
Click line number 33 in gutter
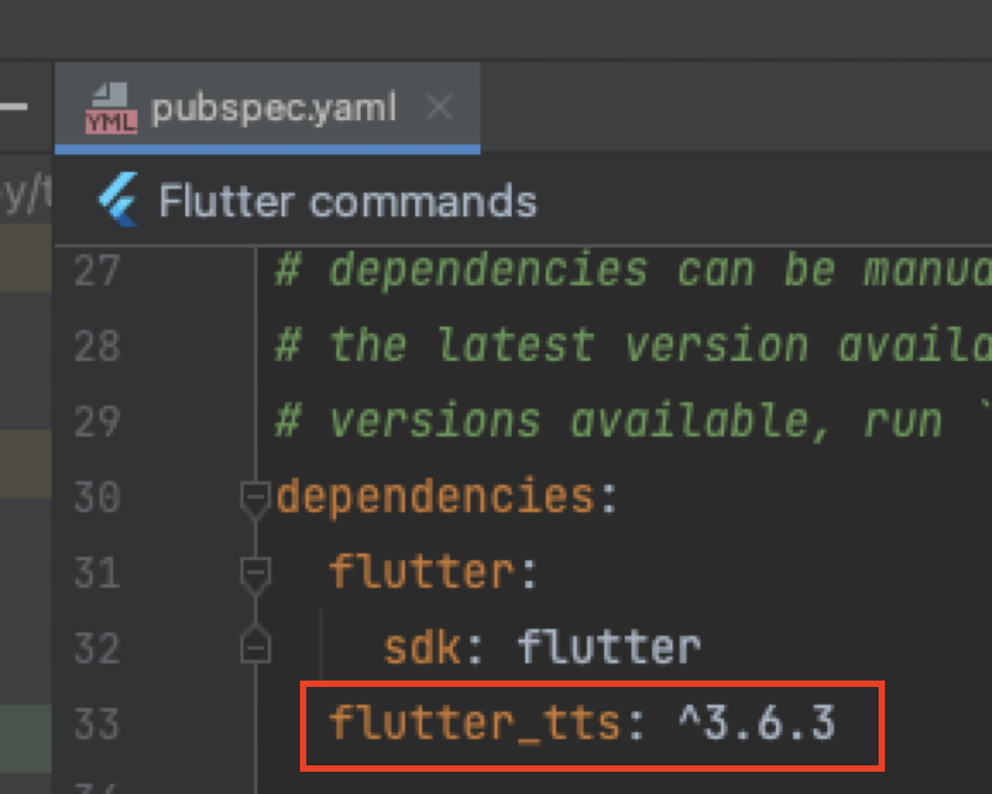click(x=97, y=724)
